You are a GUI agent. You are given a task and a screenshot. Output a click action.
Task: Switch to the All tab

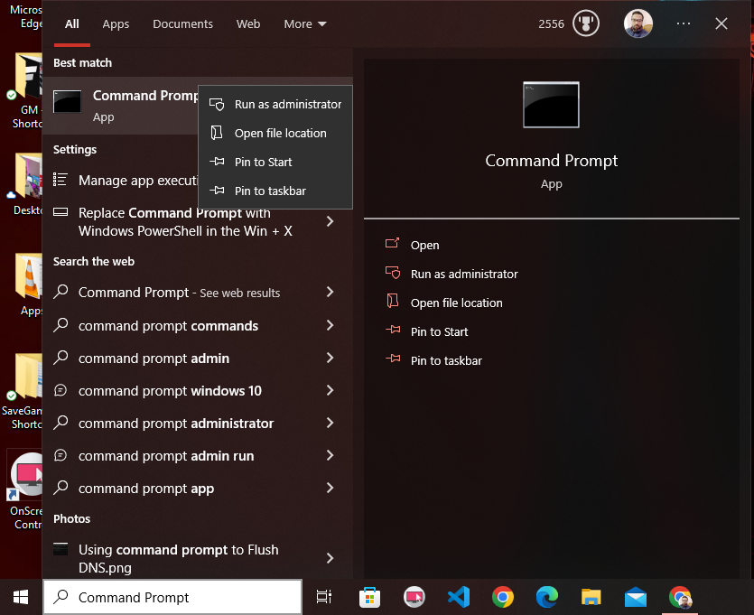(x=72, y=24)
